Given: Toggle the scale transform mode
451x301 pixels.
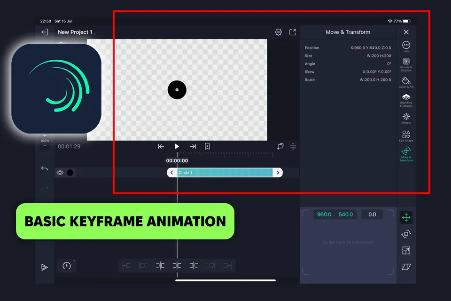Looking at the screenshot, I should (406, 251).
